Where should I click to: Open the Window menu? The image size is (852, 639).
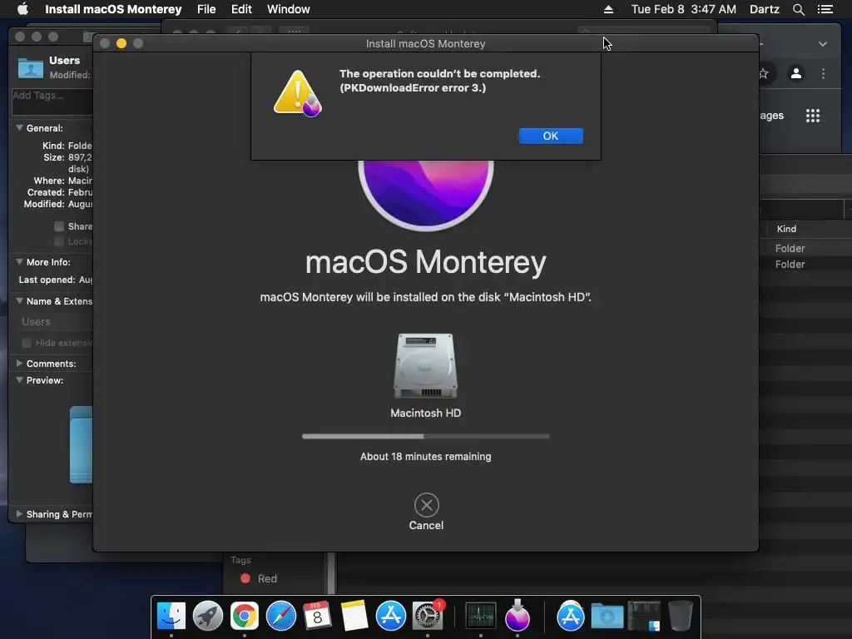tap(288, 9)
